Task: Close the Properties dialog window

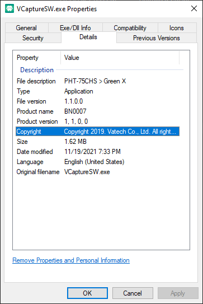Action: pyautogui.click(x=194, y=8)
